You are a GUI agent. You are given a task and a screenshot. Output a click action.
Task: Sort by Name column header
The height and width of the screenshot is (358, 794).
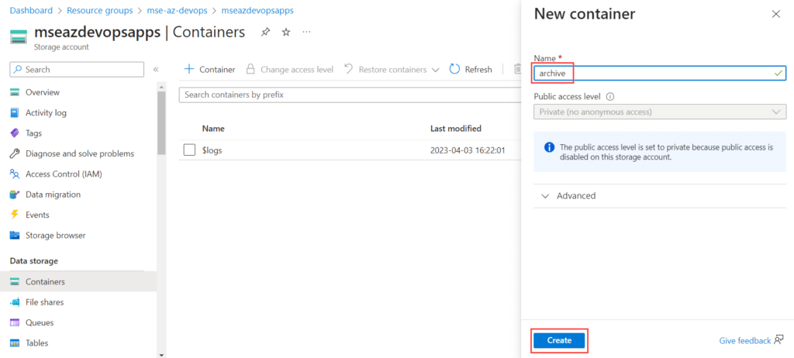[x=213, y=129]
